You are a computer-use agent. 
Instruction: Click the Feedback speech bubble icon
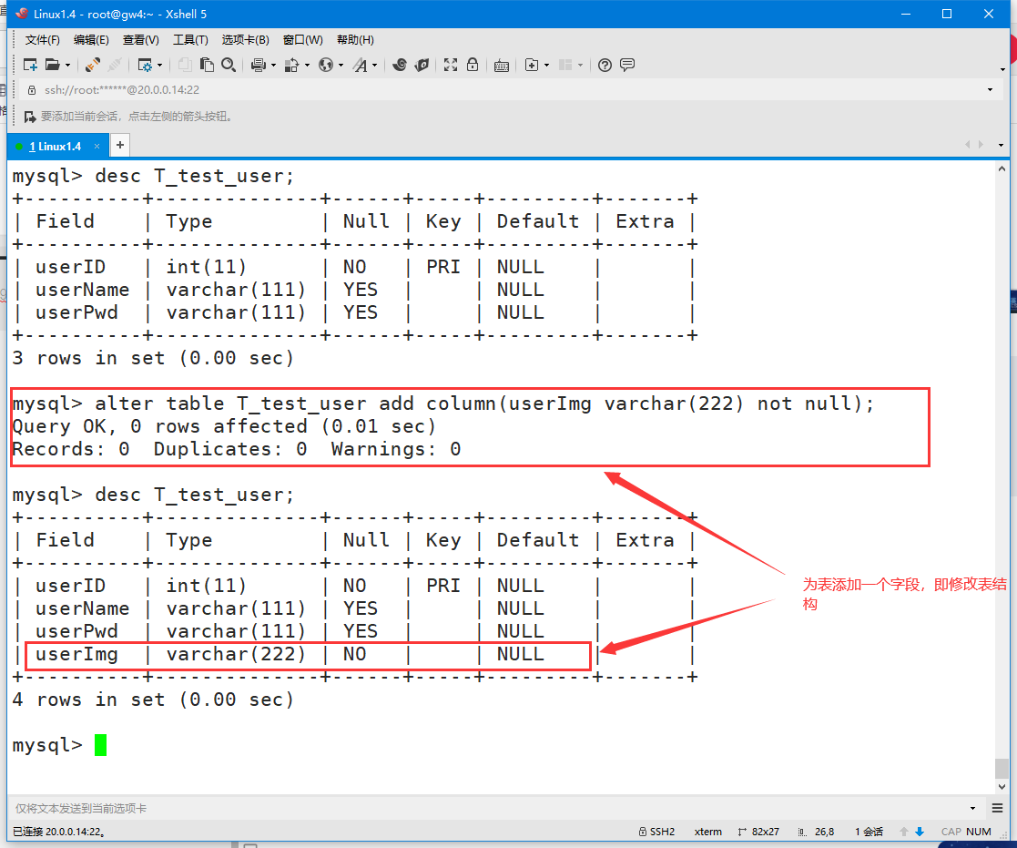click(627, 65)
